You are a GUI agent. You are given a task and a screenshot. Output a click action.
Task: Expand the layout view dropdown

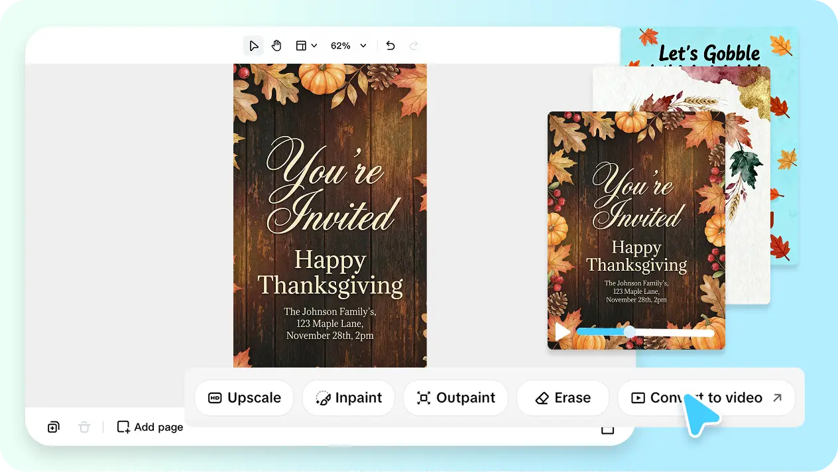(306, 45)
